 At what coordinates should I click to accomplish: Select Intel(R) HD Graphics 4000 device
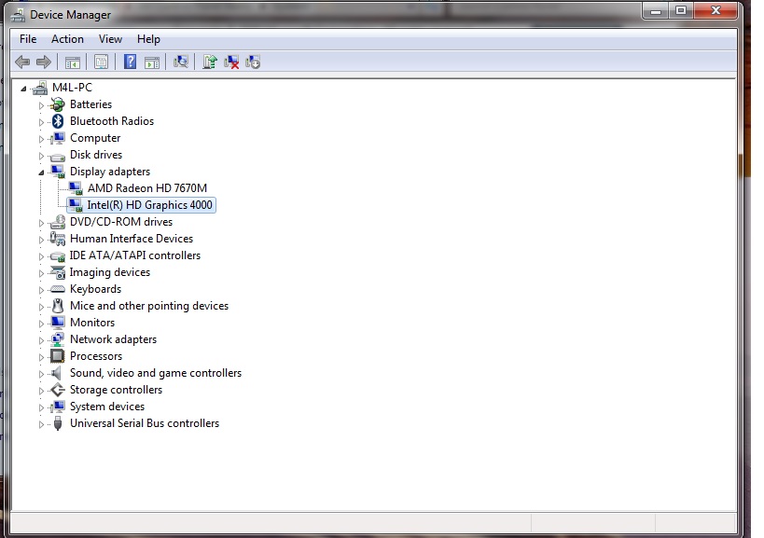(150, 205)
